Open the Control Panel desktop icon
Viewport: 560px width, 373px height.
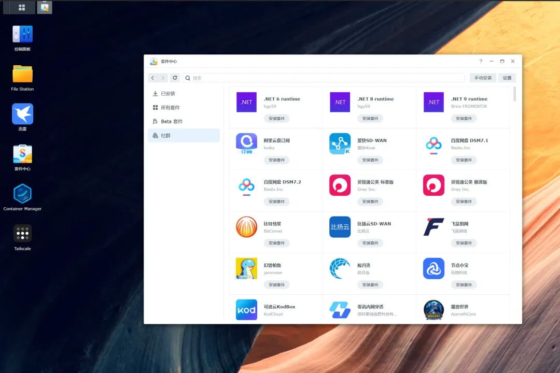pos(22,35)
